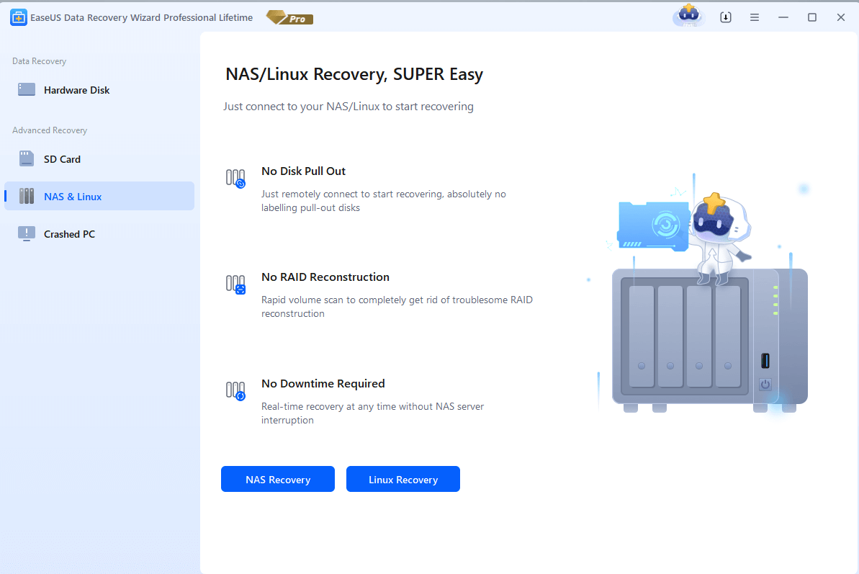Click the blue folder recovery graphic
The width and height of the screenshot is (859, 574).
coord(652,225)
